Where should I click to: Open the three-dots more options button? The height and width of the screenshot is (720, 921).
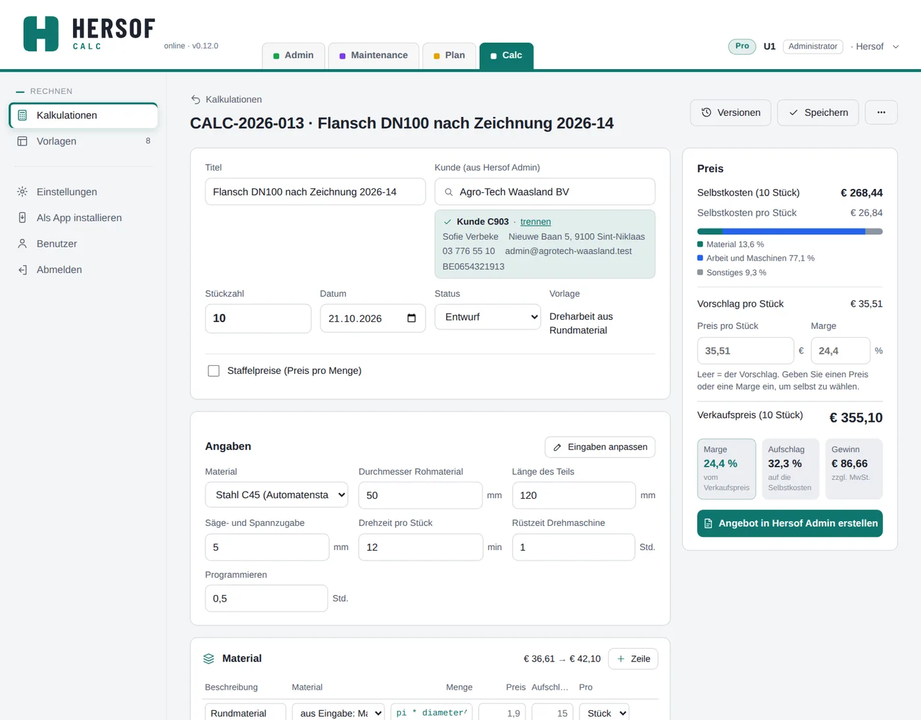(881, 113)
